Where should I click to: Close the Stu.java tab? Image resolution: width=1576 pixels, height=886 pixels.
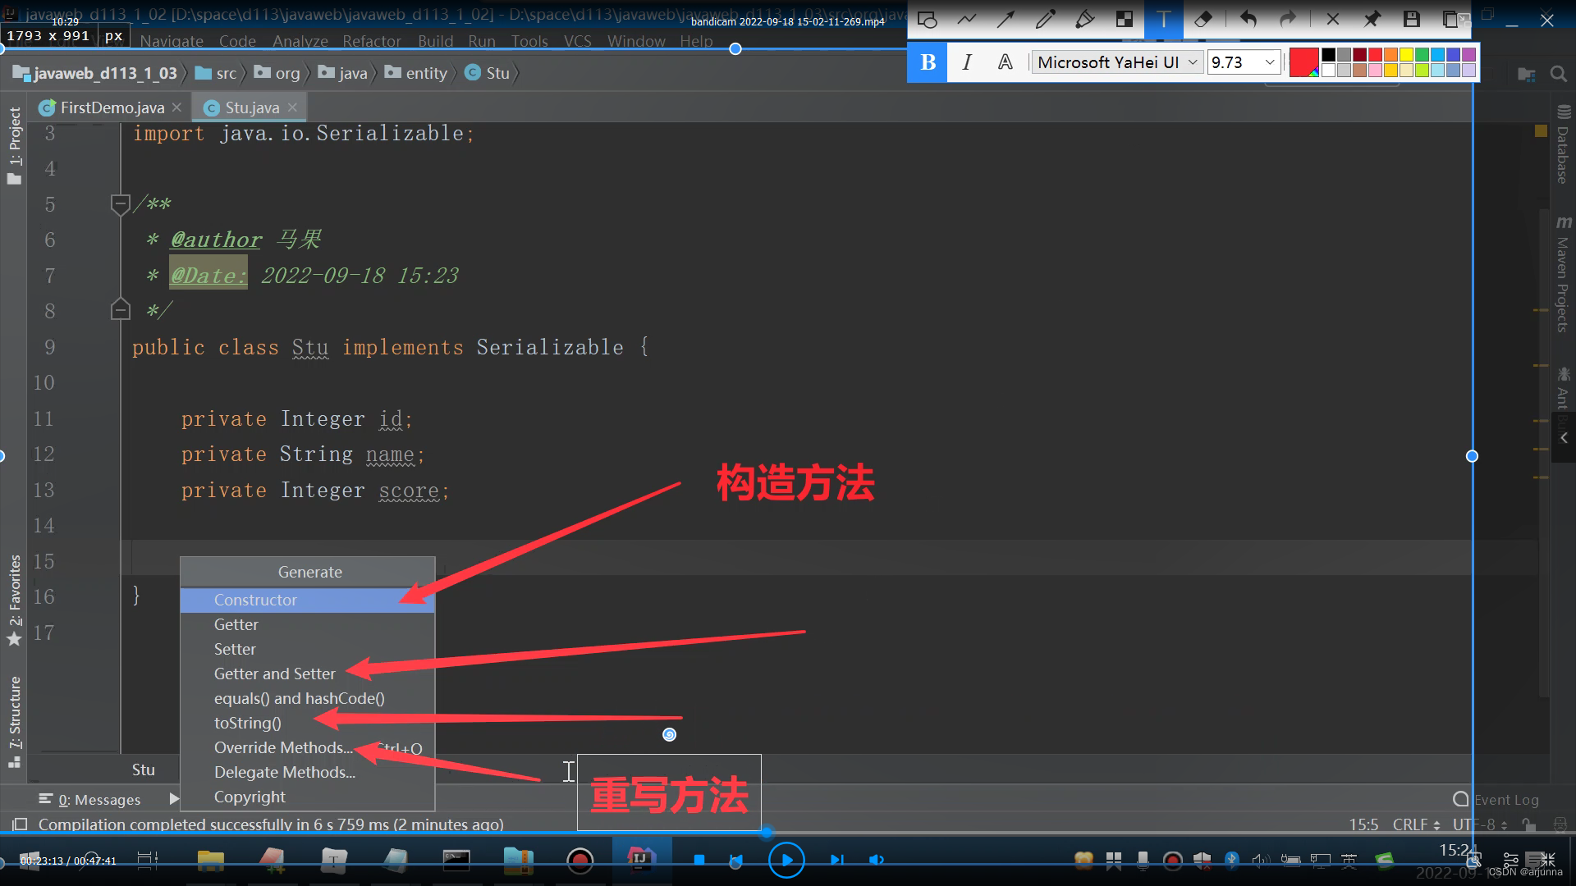tap(292, 107)
